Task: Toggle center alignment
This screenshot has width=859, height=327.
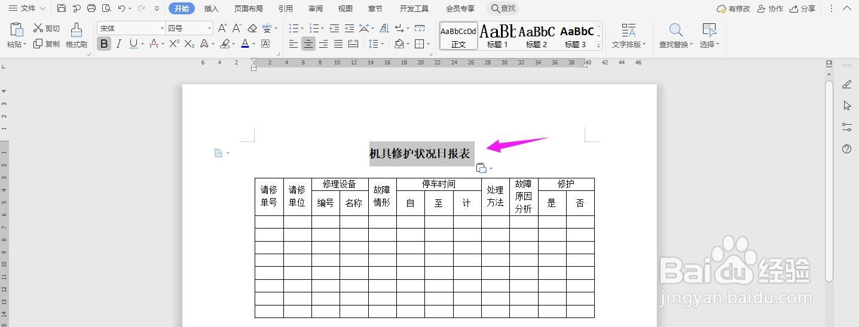Action: point(308,44)
